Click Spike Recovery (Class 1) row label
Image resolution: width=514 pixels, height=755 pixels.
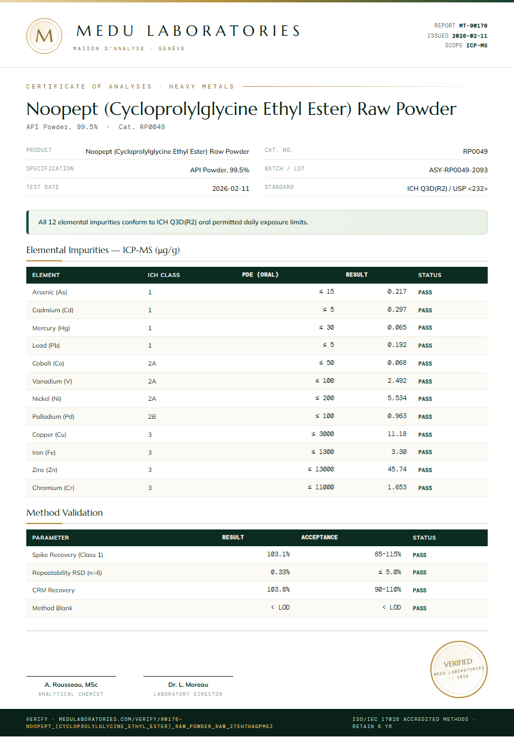68,555
